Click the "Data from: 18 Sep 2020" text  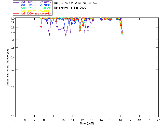point(70,8)
